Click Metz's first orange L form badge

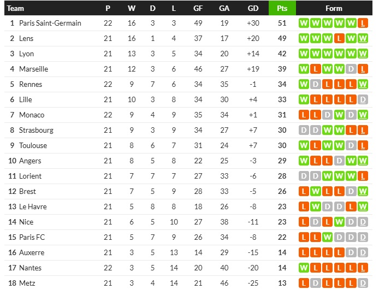pos(304,283)
